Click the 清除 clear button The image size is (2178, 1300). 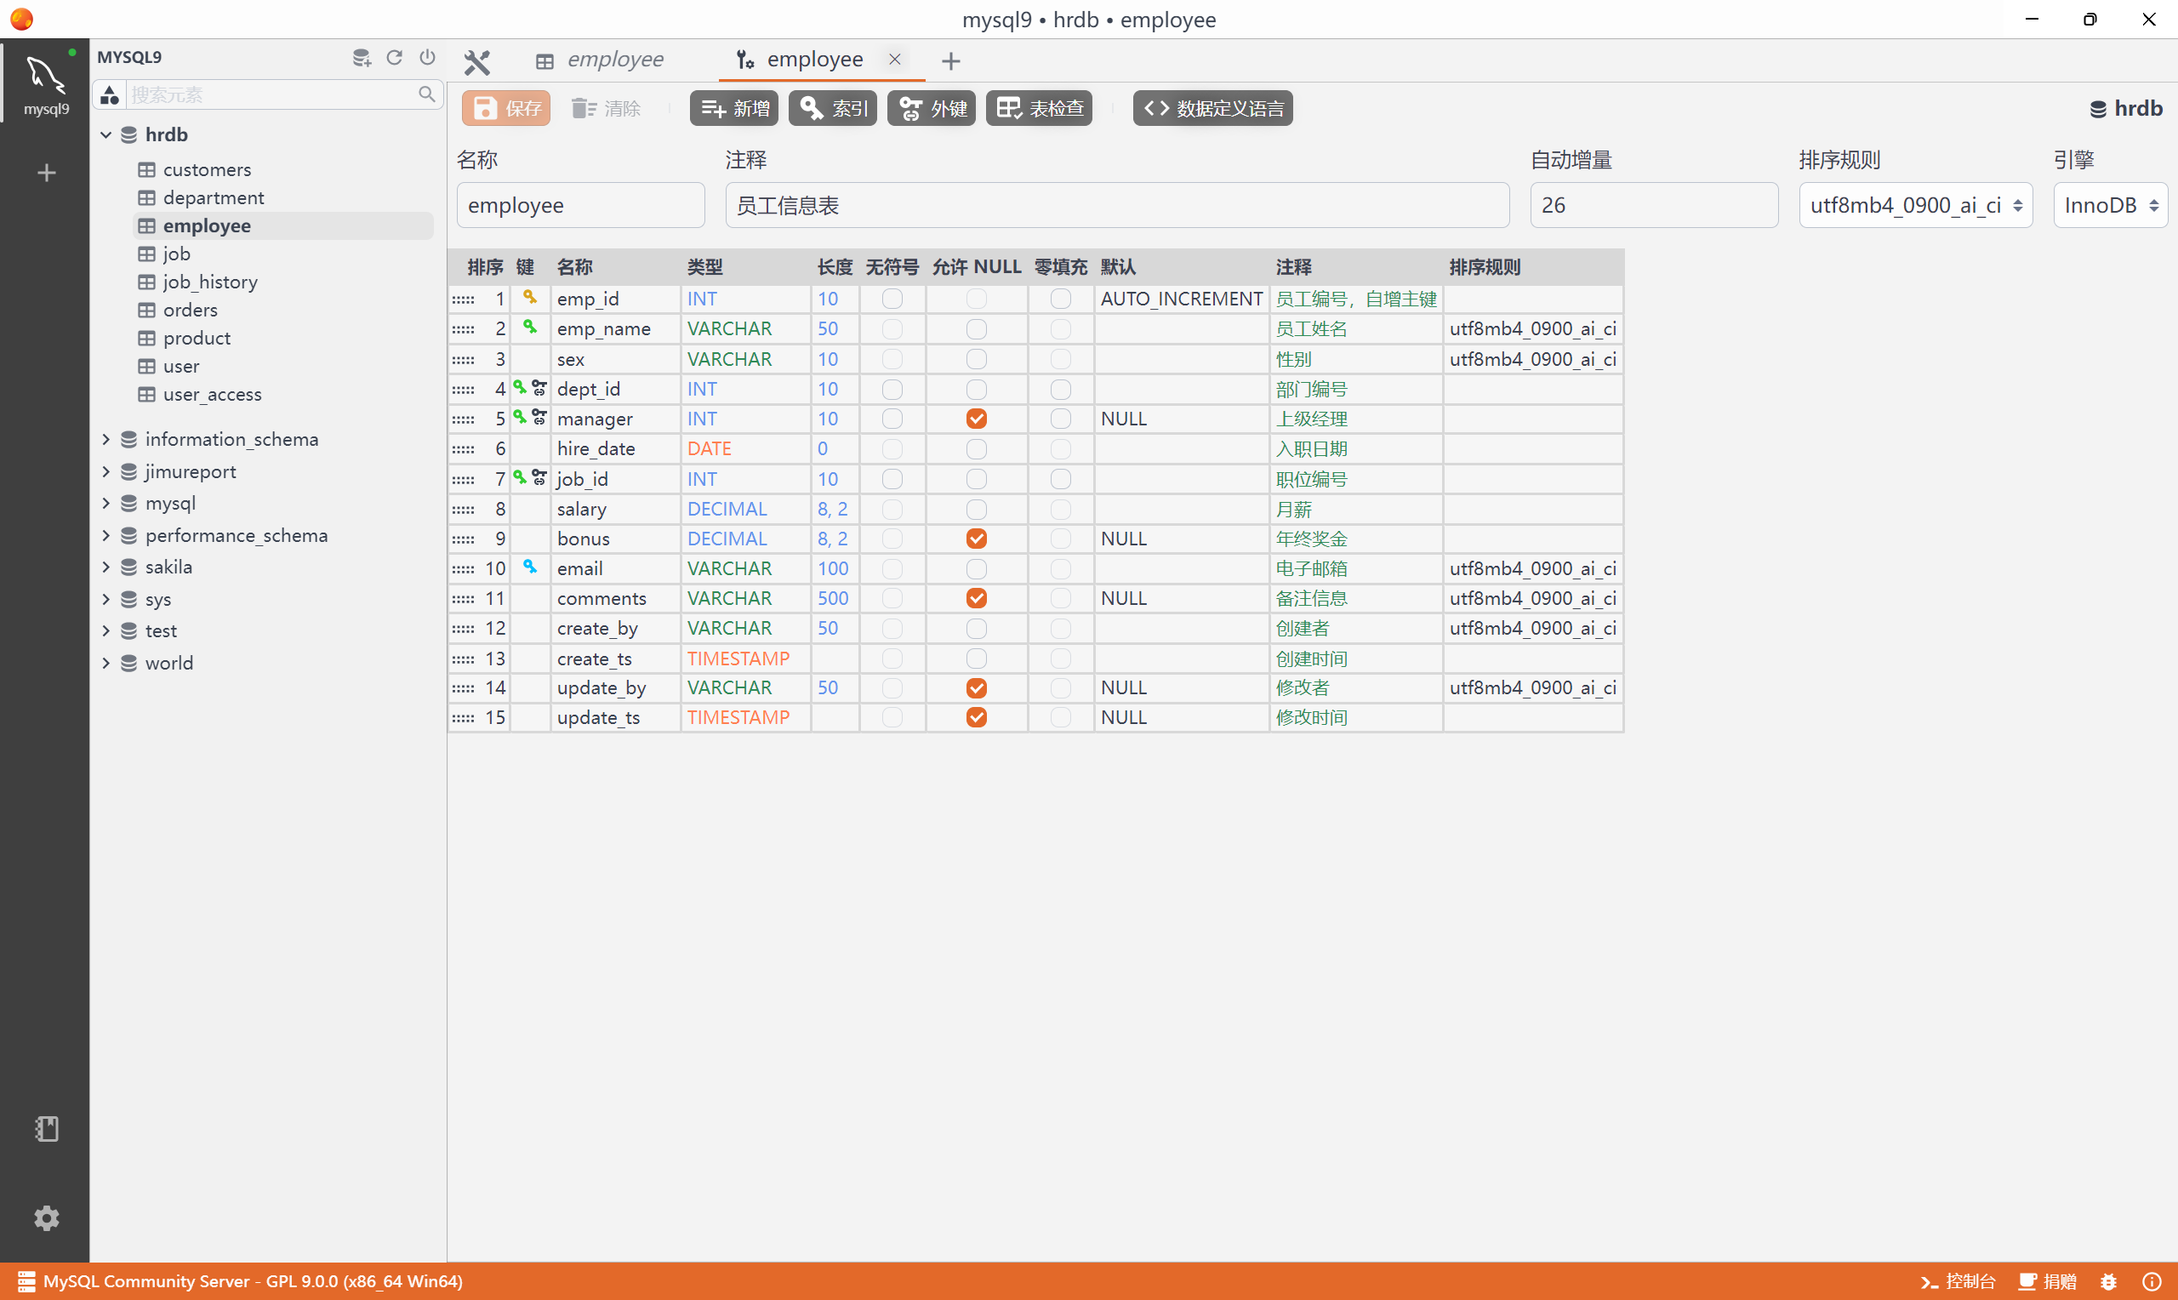[605, 108]
